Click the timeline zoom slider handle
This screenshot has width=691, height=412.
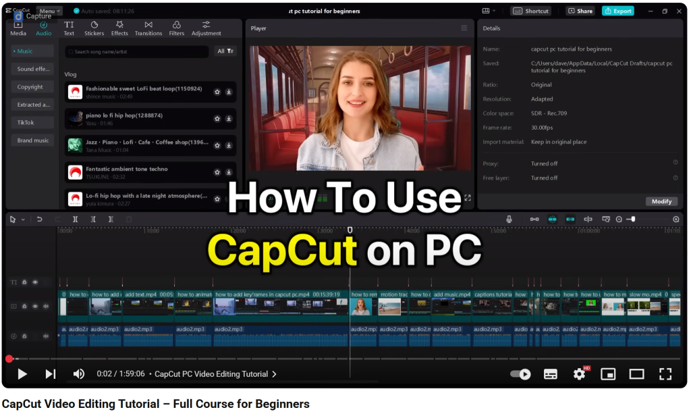point(632,220)
